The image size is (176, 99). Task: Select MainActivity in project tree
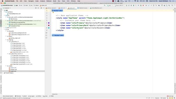[x=14, y=19]
